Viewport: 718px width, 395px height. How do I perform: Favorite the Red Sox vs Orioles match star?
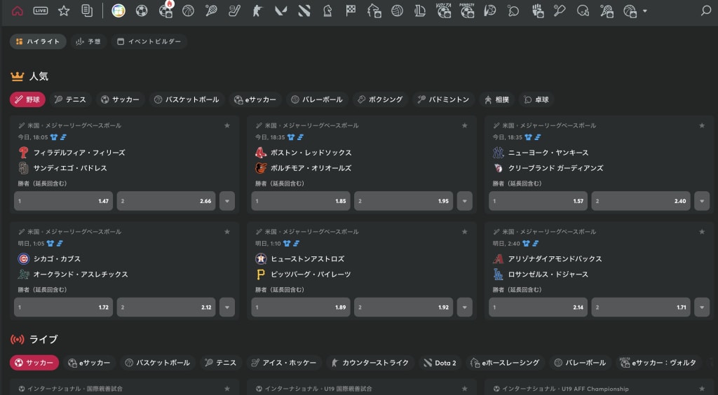coord(464,125)
